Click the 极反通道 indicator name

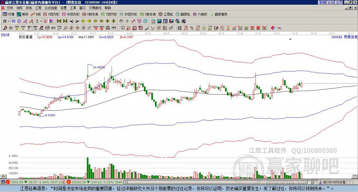26,37
